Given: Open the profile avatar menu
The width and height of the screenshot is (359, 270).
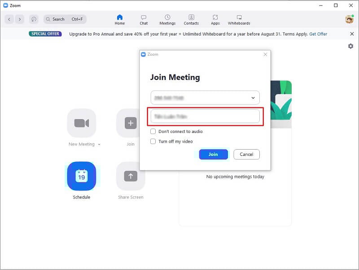Looking at the screenshot, I should click(350, 19).
